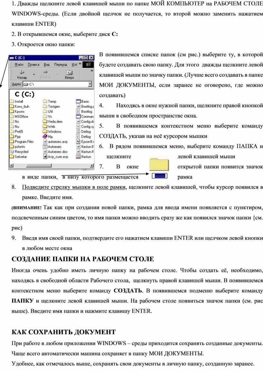263x371 pixels.
Task: Close the C (C:) window
Action: (x=91, y=58)
